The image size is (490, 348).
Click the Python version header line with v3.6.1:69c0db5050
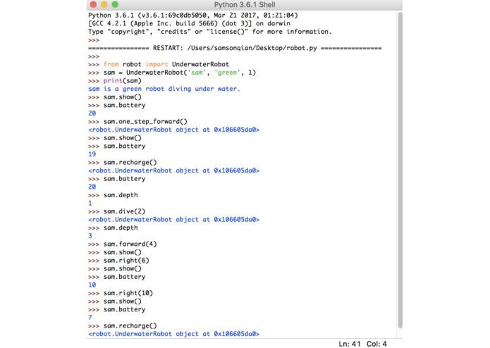point(192,15)
